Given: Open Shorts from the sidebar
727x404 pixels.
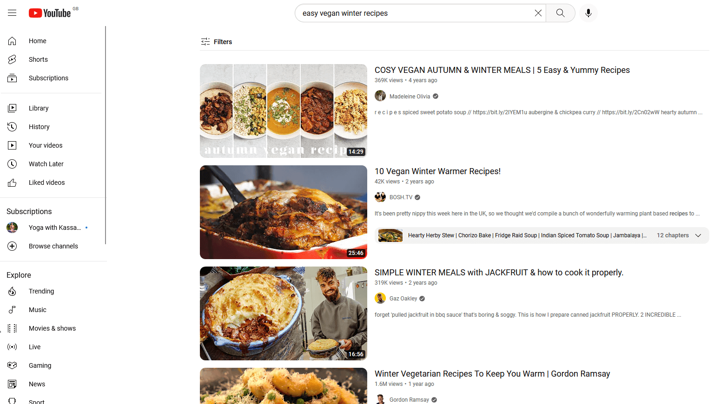Looking at the screenshot, I should (x=52, y=59).
